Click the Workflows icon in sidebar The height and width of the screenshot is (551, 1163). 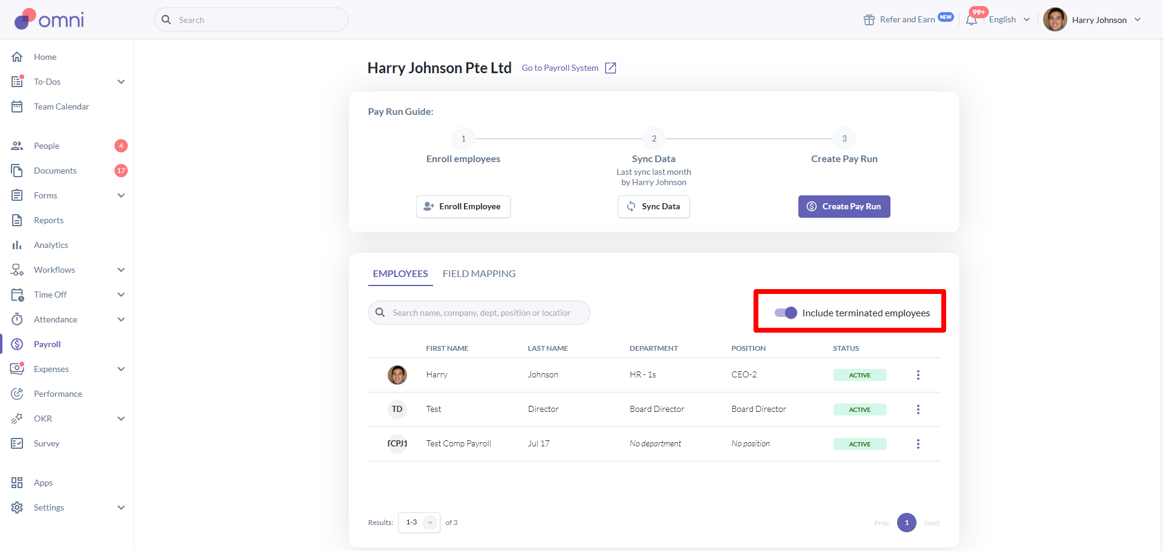(17, 270)
